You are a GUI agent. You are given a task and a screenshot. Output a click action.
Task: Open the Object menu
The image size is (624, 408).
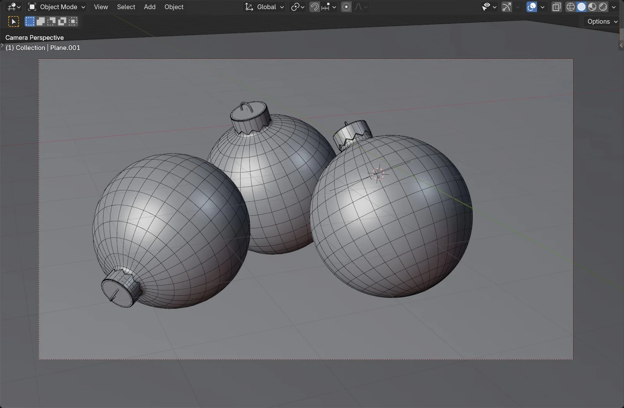(174, 7)
